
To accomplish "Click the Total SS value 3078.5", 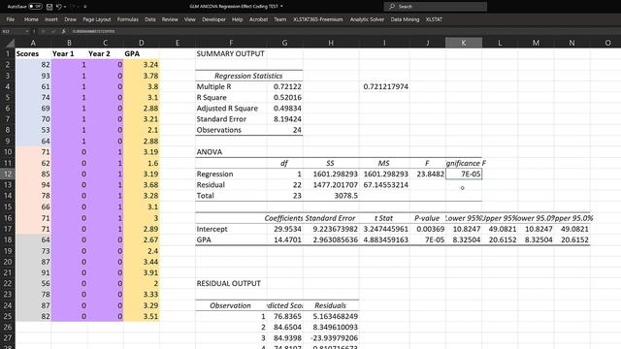I will coord(331,196).
